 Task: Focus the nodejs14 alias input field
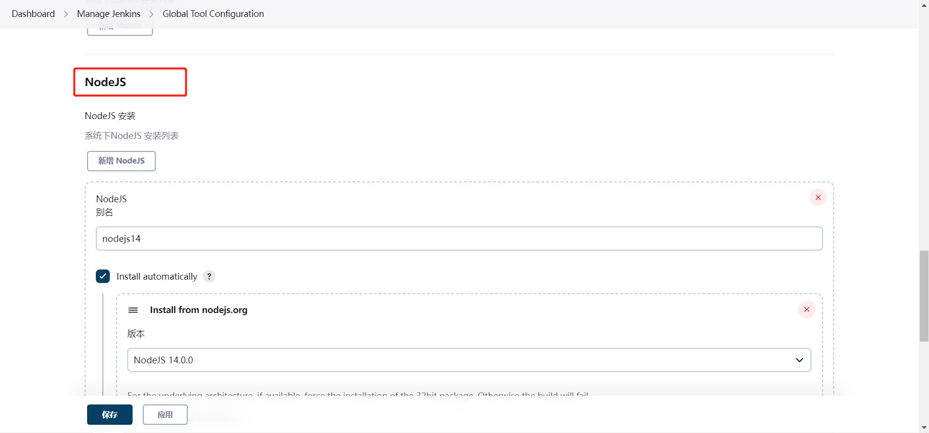[x=459, y=239]
